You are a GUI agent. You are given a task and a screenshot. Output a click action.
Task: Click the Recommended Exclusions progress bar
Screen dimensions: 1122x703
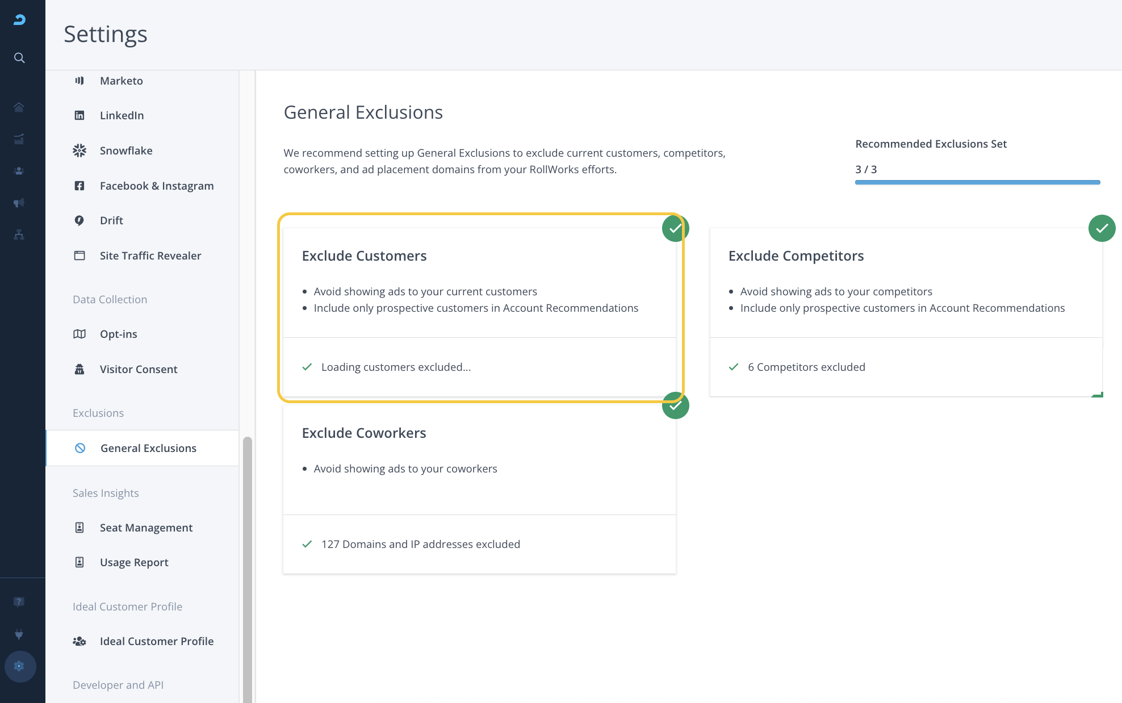pyautogui.click(x=977, y=182)
